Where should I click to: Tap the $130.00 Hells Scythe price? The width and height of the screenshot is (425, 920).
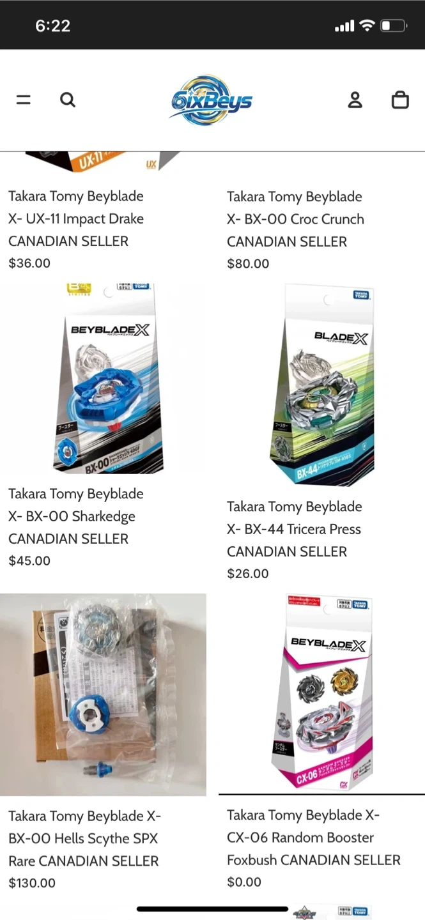click(x=32, y=883)
